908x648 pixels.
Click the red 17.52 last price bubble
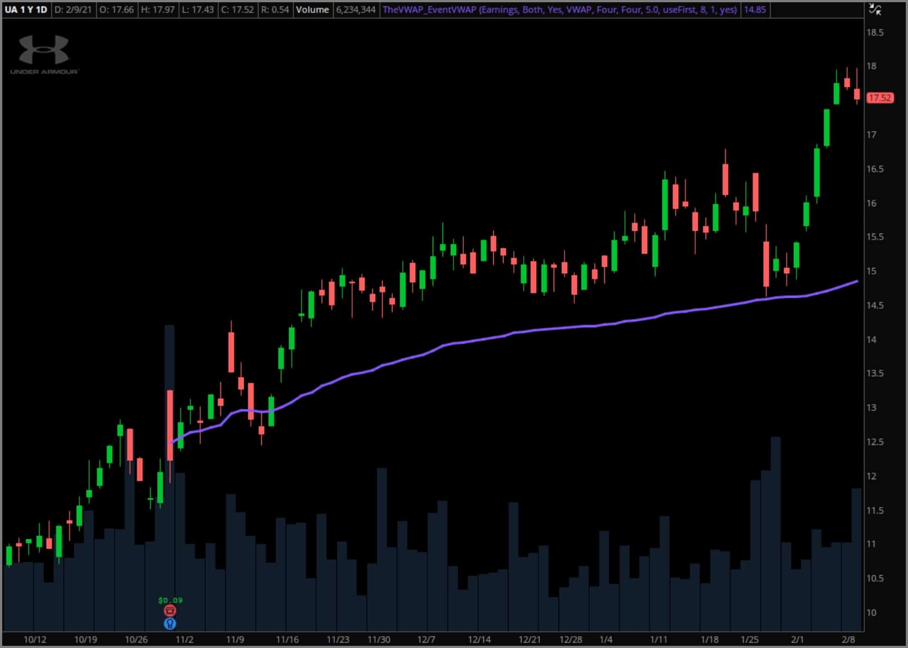click(880, 98)
